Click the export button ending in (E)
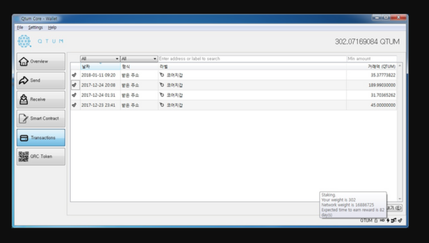Image resolution: width=429 pixels, height=243 pixels. click(394, 208)
